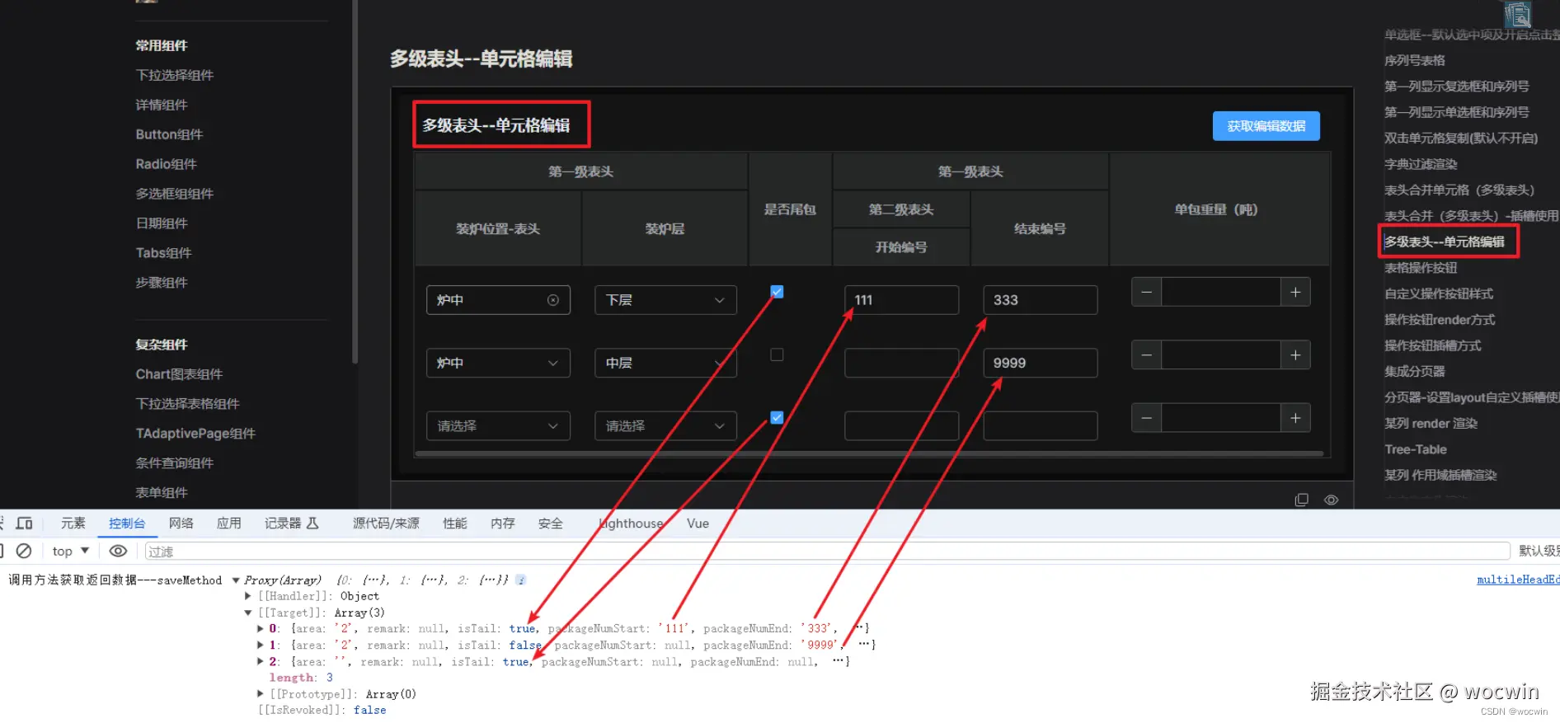Open the 内存 DevTools tab
This screenshot has width=1560, height=723.
503,523
